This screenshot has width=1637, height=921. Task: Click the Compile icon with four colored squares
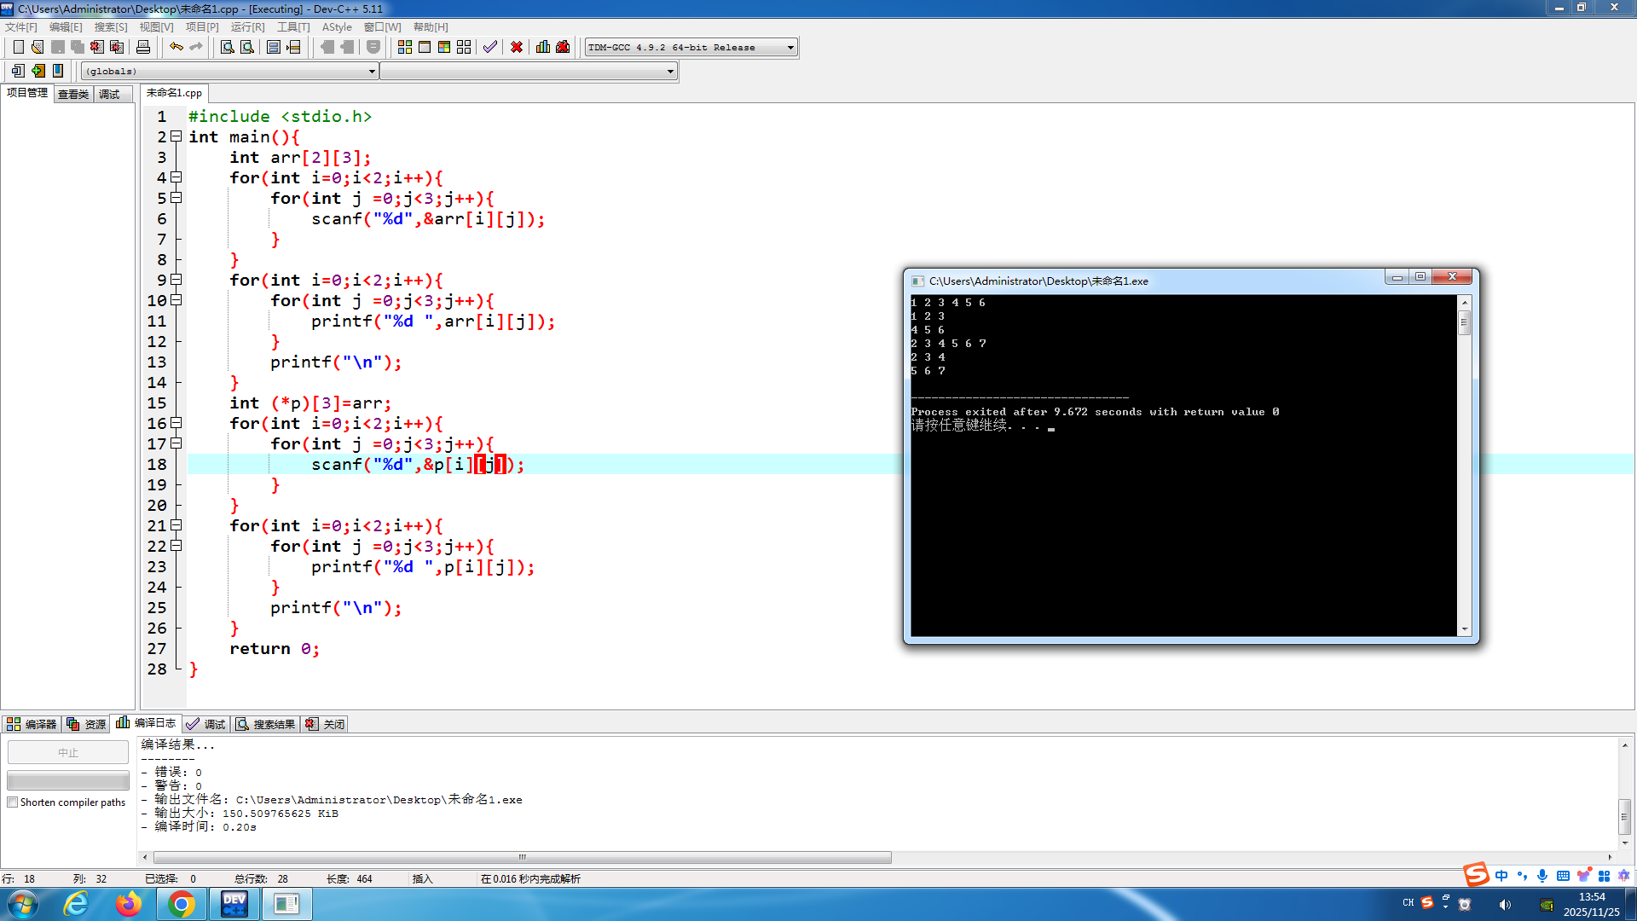tap(405, 47)
